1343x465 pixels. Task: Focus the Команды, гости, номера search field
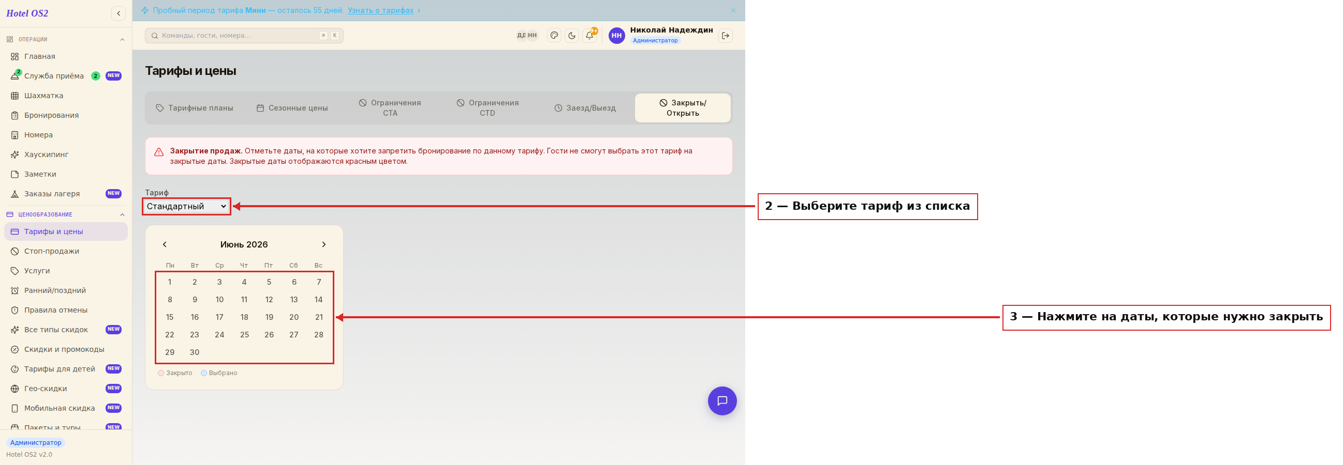pos(244,36)
